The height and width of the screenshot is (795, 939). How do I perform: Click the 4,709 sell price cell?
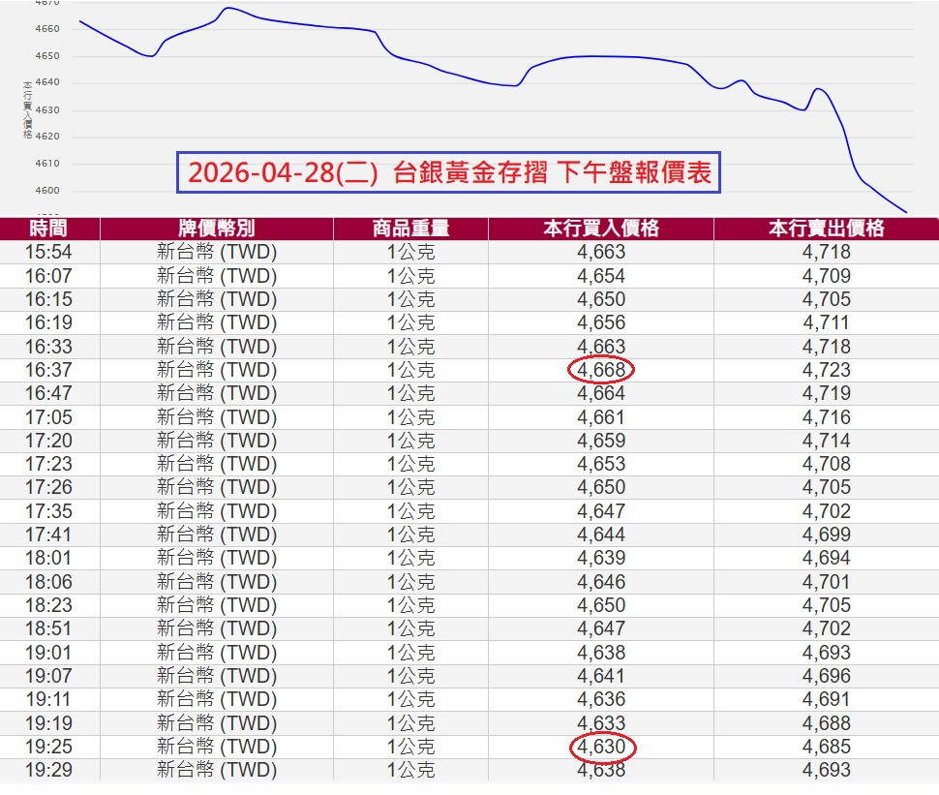tap(826, 276)
